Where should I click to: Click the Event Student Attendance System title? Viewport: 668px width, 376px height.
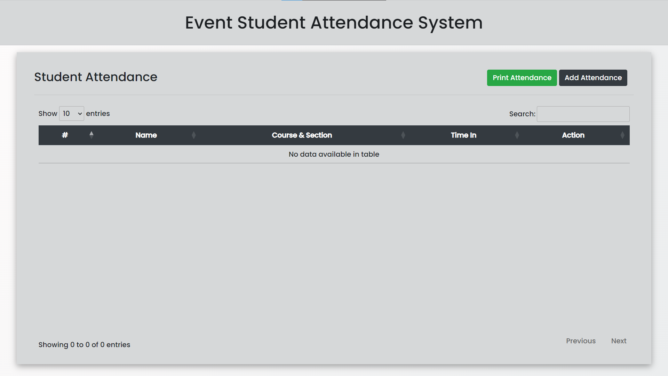(334, 23)
